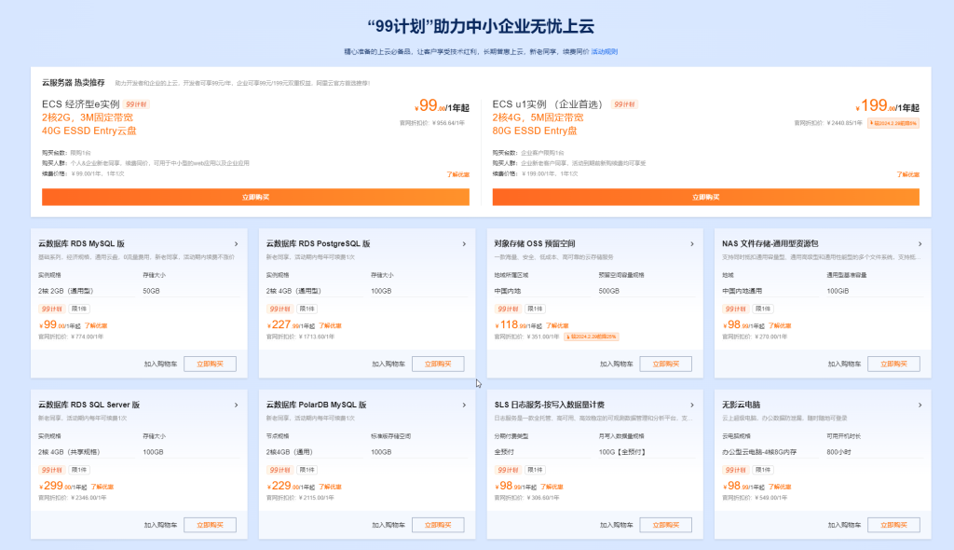
Task: Open 了解优惠 next to the PolarDB MySQL price
Action: [331, 488]
